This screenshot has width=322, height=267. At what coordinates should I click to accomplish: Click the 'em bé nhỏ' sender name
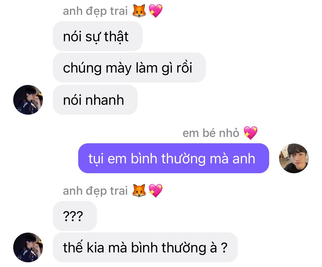pyautogui.click(x=211, y=133)
